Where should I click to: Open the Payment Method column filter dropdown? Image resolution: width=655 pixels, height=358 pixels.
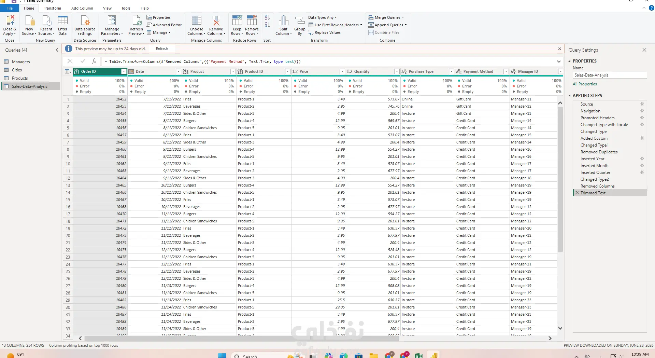(506, 71)
